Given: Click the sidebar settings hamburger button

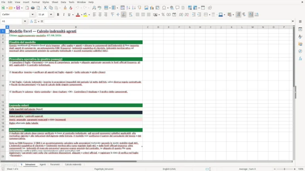Looking at the screenshot, I should [x=300, y=21].
